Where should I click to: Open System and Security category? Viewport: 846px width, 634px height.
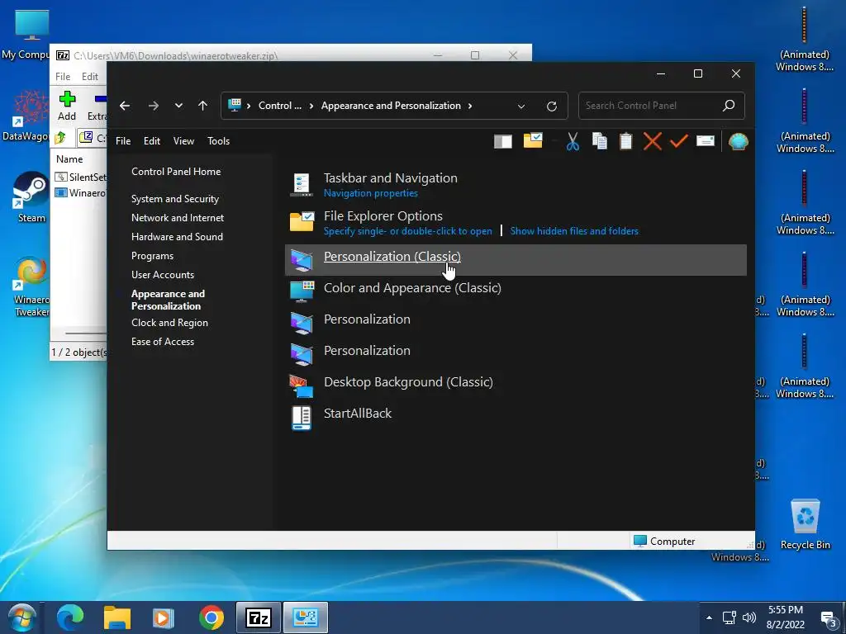coord(175,199)
